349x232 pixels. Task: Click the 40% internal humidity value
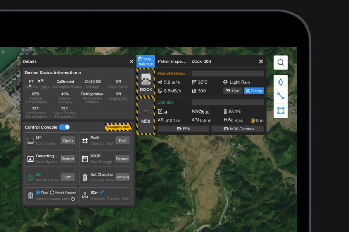tap(65, 94)
